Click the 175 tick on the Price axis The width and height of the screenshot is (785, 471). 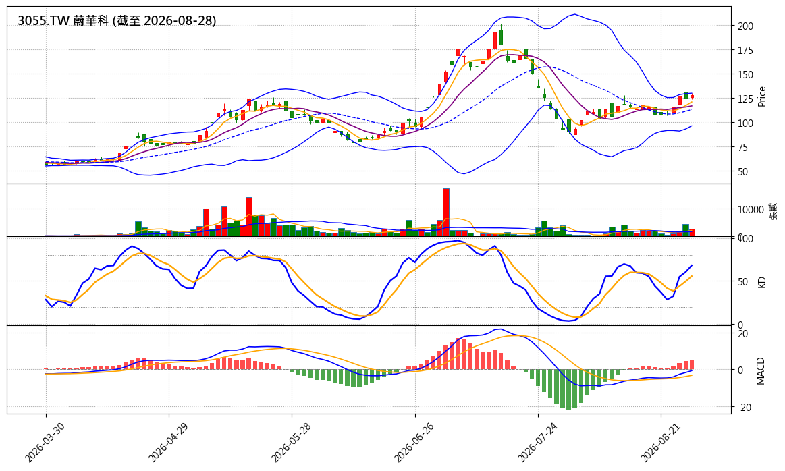click(745, 51)
